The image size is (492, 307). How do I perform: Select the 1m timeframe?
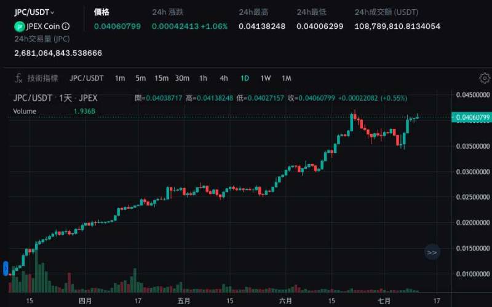point(120,79)
